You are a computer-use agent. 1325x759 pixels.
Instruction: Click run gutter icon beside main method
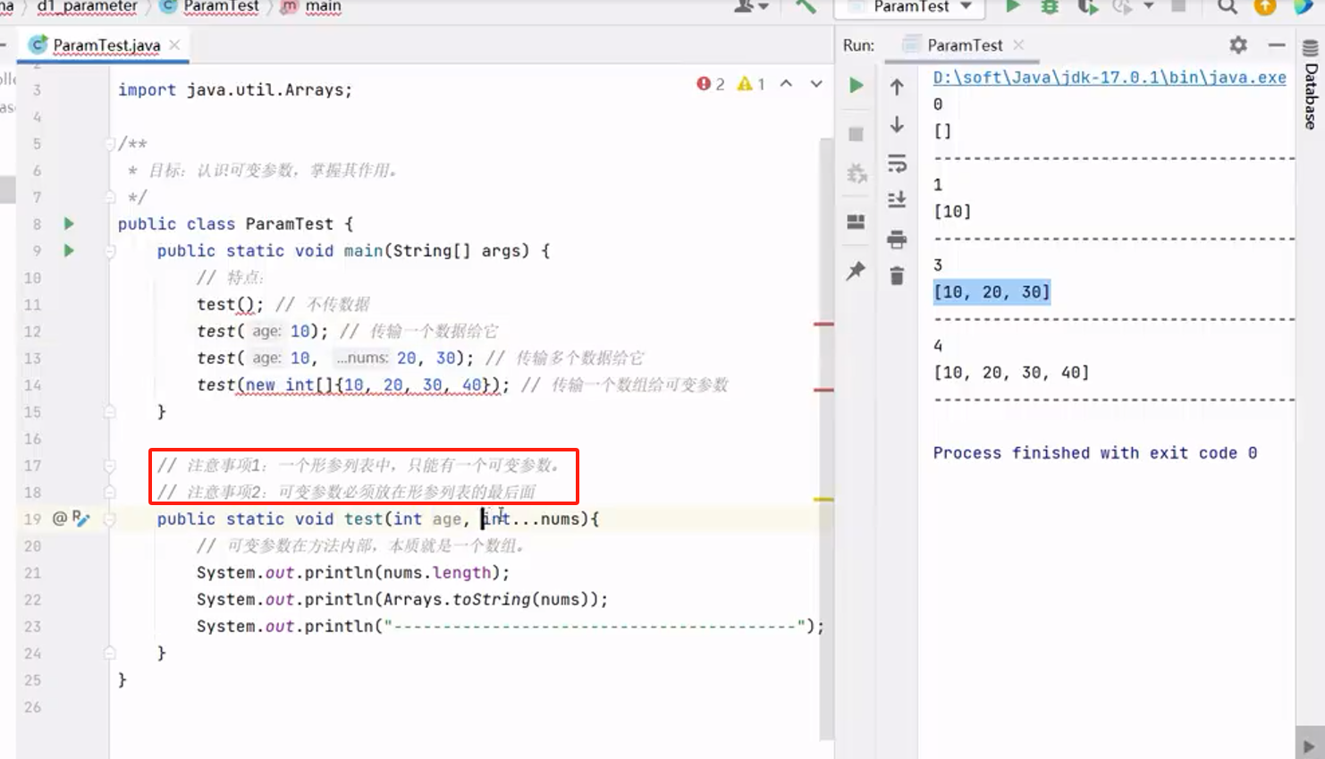69,250
